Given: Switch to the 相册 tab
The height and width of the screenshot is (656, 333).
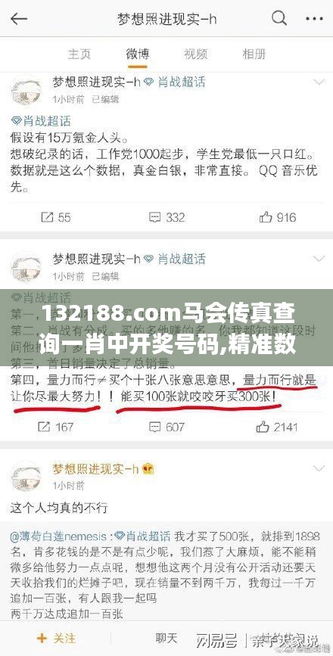Looking at the screenshot, I should pyautogui.click(x=254, y=54).
